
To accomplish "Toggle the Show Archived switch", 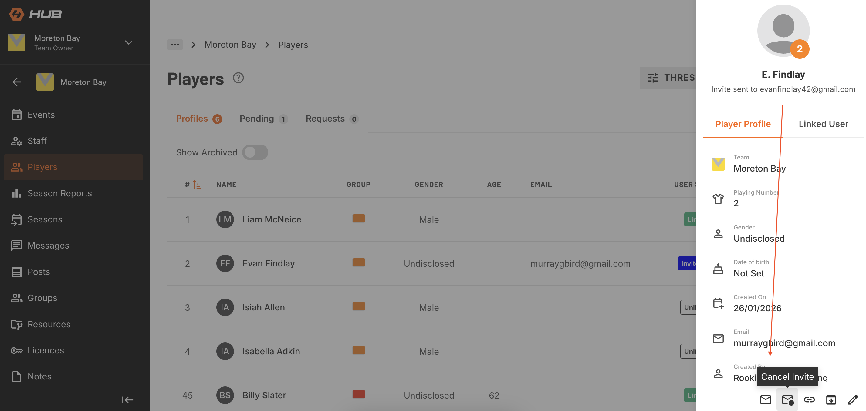I will coord(255,152).
